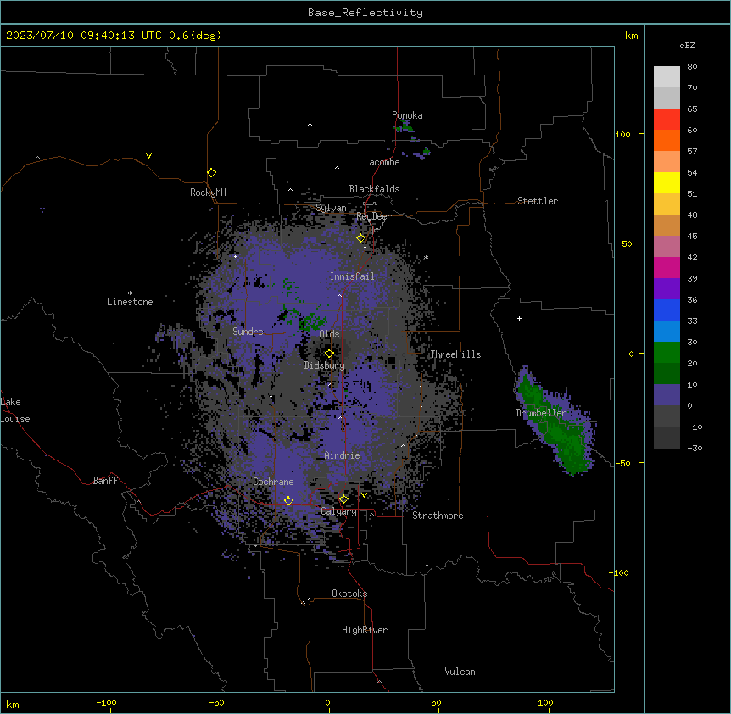The image size is (731, 714).
Task: Click the Innisfail town label
Action: tap(352, 276)
